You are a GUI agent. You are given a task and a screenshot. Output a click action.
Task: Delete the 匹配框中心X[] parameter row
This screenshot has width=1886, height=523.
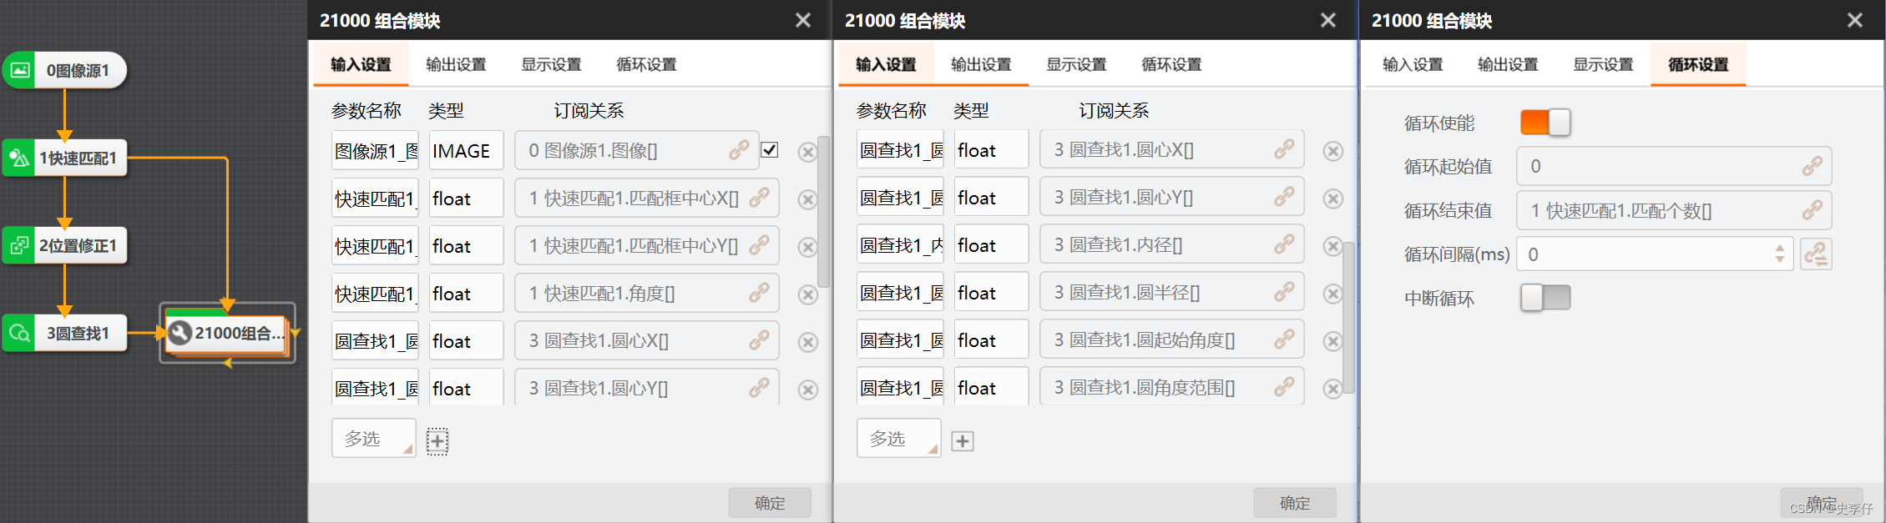(807, 199)
